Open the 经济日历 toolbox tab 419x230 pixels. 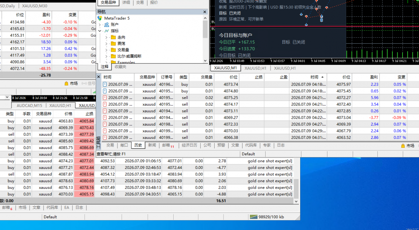point(189,145)
